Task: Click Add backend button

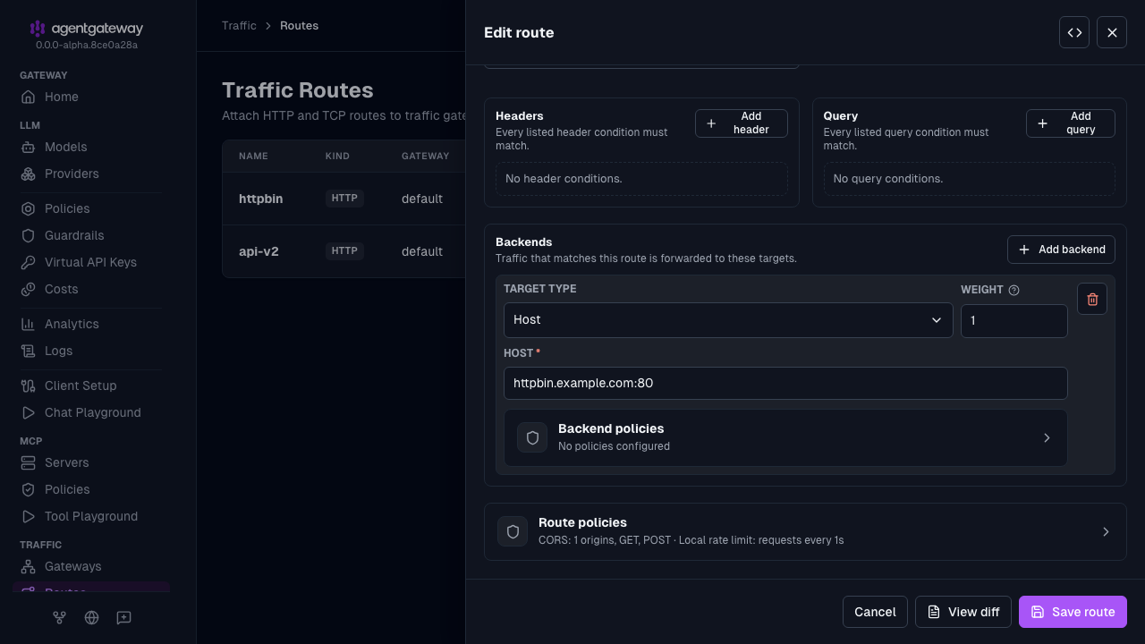Action: click(x=1061, y=250)
